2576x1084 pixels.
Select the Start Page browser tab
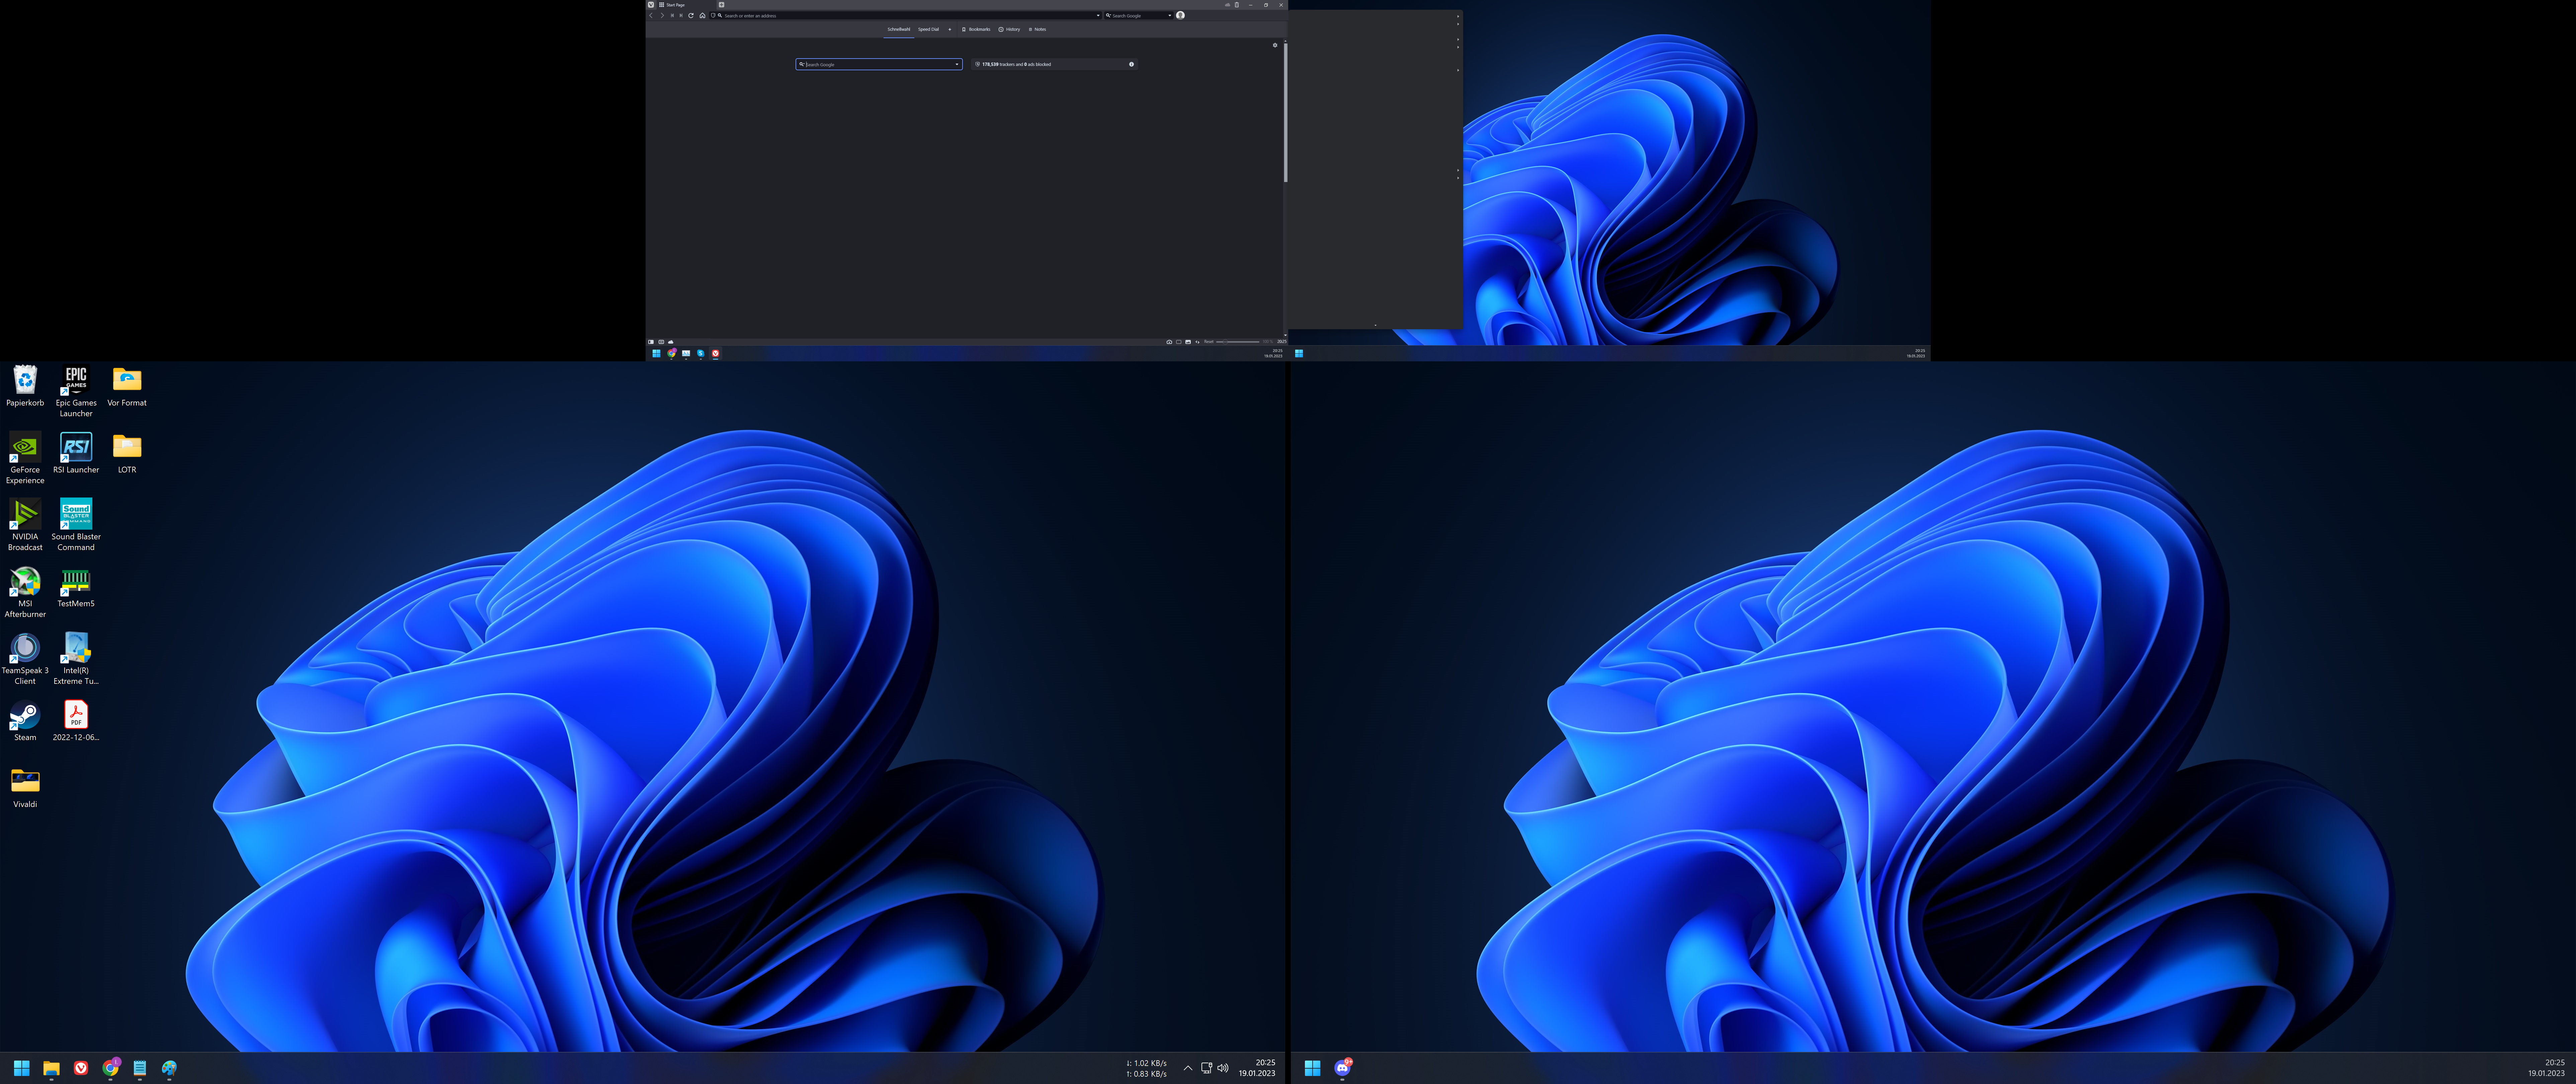686,5
